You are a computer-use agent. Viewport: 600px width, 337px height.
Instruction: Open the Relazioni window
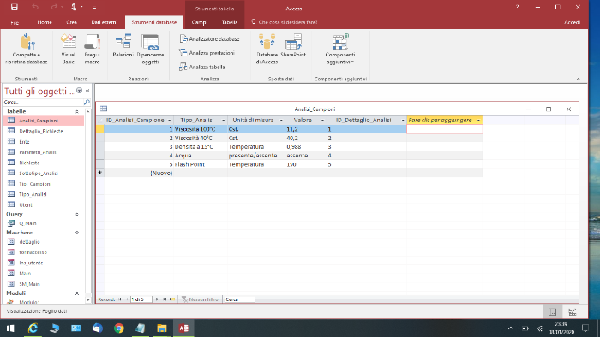[123, 46]
